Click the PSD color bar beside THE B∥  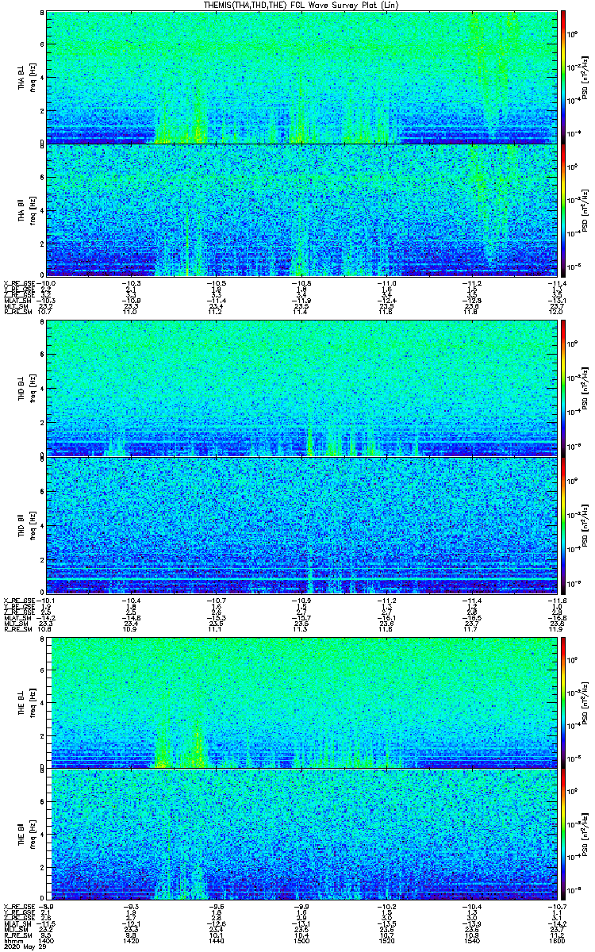[564, 836]
